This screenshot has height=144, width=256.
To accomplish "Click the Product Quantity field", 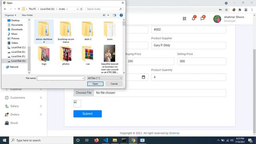I will (188, 77).
